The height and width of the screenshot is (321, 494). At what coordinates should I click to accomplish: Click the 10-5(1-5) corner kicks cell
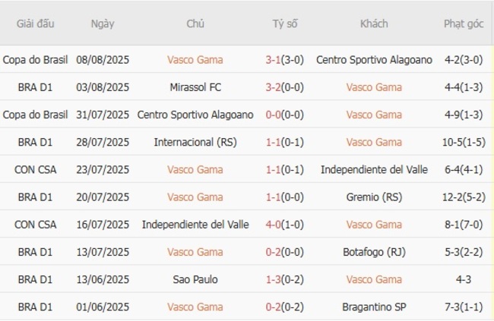464,142
